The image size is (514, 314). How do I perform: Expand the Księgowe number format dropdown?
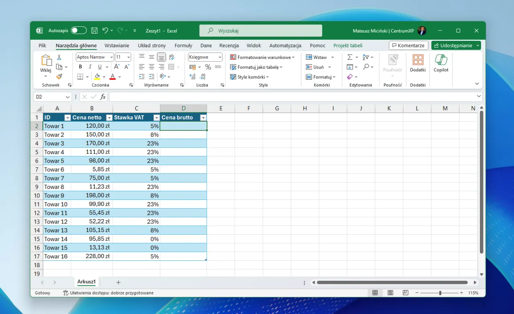pos(220,57)
